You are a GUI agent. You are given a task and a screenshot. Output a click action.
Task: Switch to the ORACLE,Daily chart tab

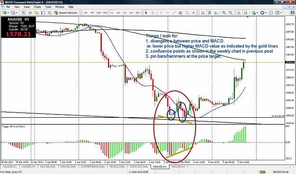click(117, 166)
